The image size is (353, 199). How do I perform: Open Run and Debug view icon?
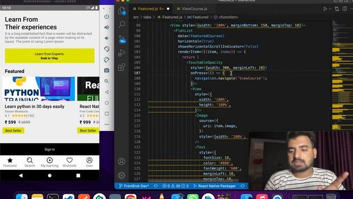tap(122, 53)
